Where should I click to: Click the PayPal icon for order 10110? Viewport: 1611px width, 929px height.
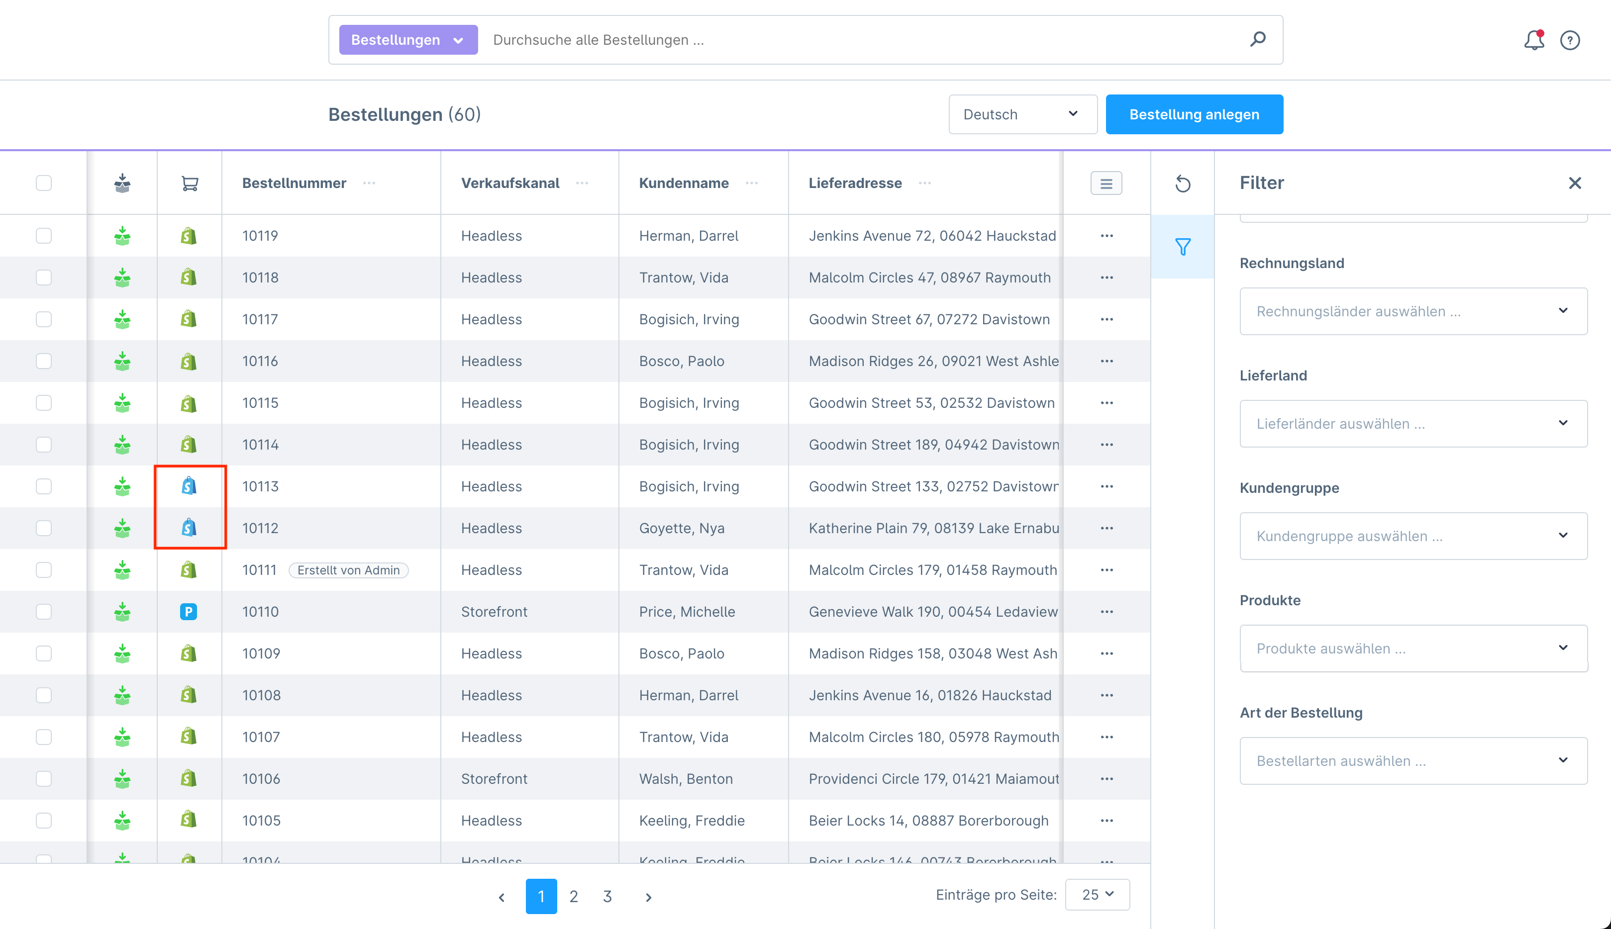[x=188, y=611]
